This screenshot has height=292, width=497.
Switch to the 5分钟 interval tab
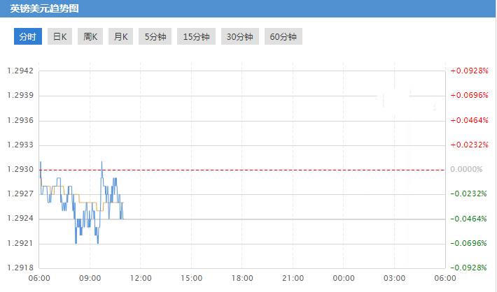155,37
